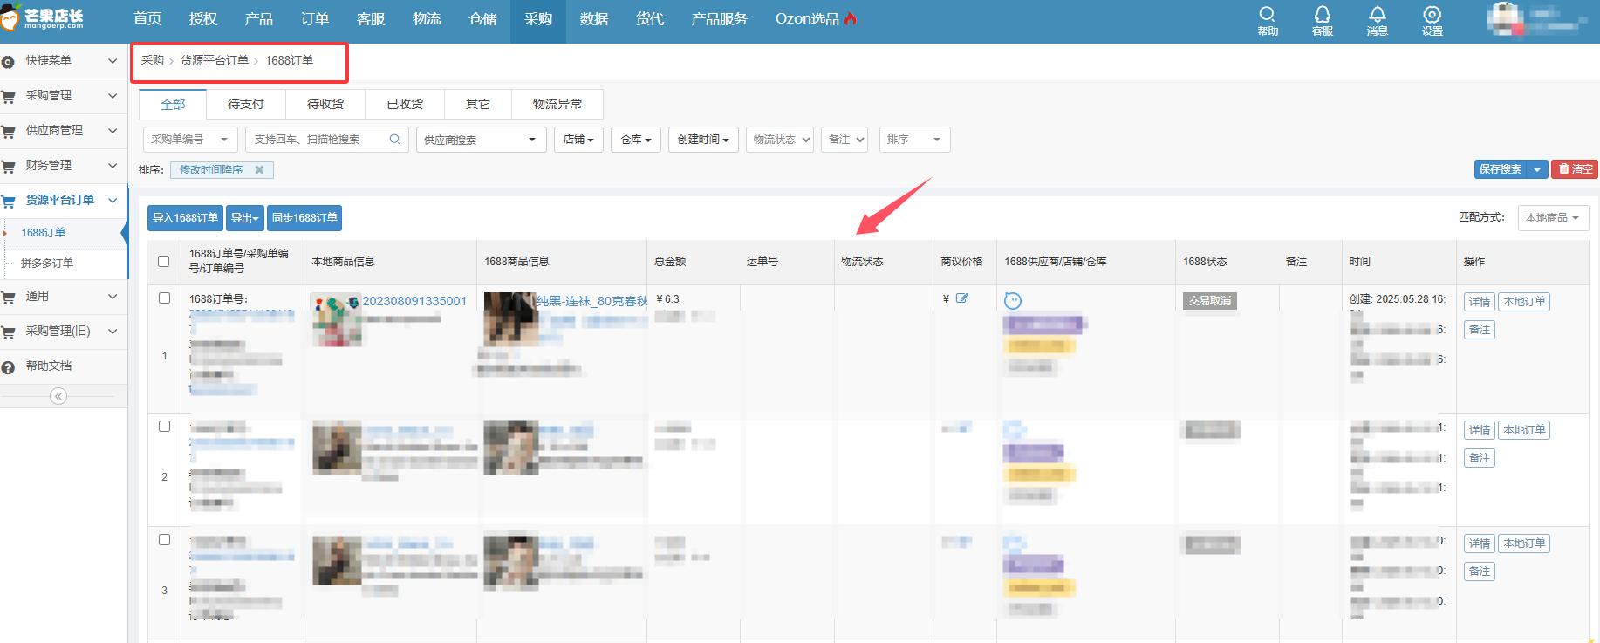This screenshot has width=1600, height=643.
Task: Click 本地订单 button in row 2
Action: [1524, 430]
